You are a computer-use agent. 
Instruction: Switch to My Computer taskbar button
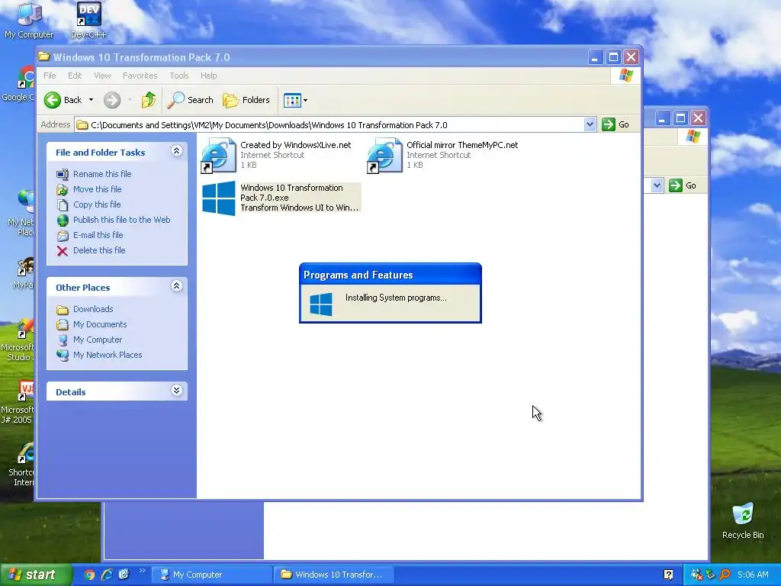pos(212,575)
